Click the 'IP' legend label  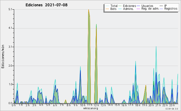(x=165, y=6)
